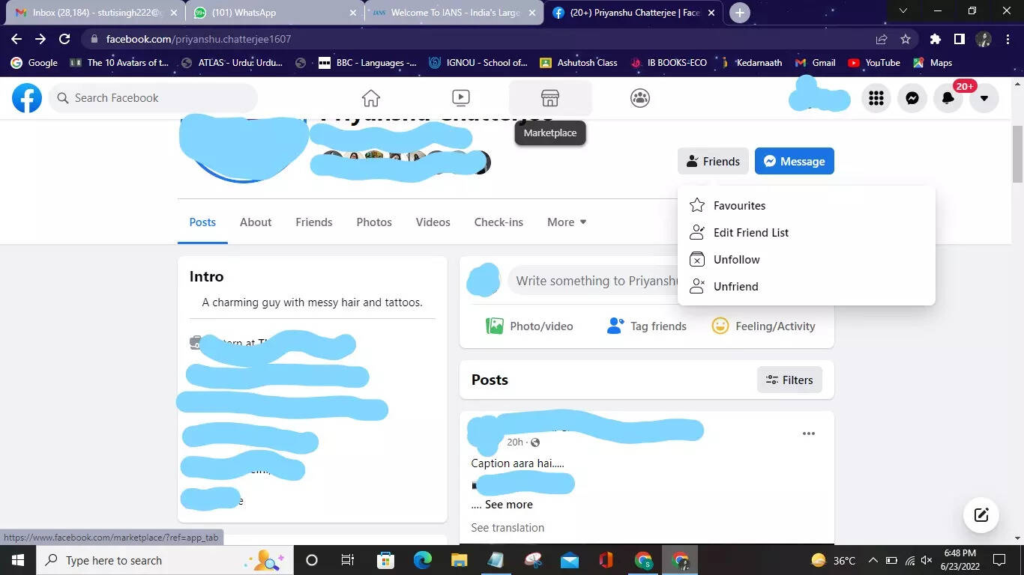Open the Photos tab
The height and width of the screenshot is (575, 1024).
tap(374, 222)
